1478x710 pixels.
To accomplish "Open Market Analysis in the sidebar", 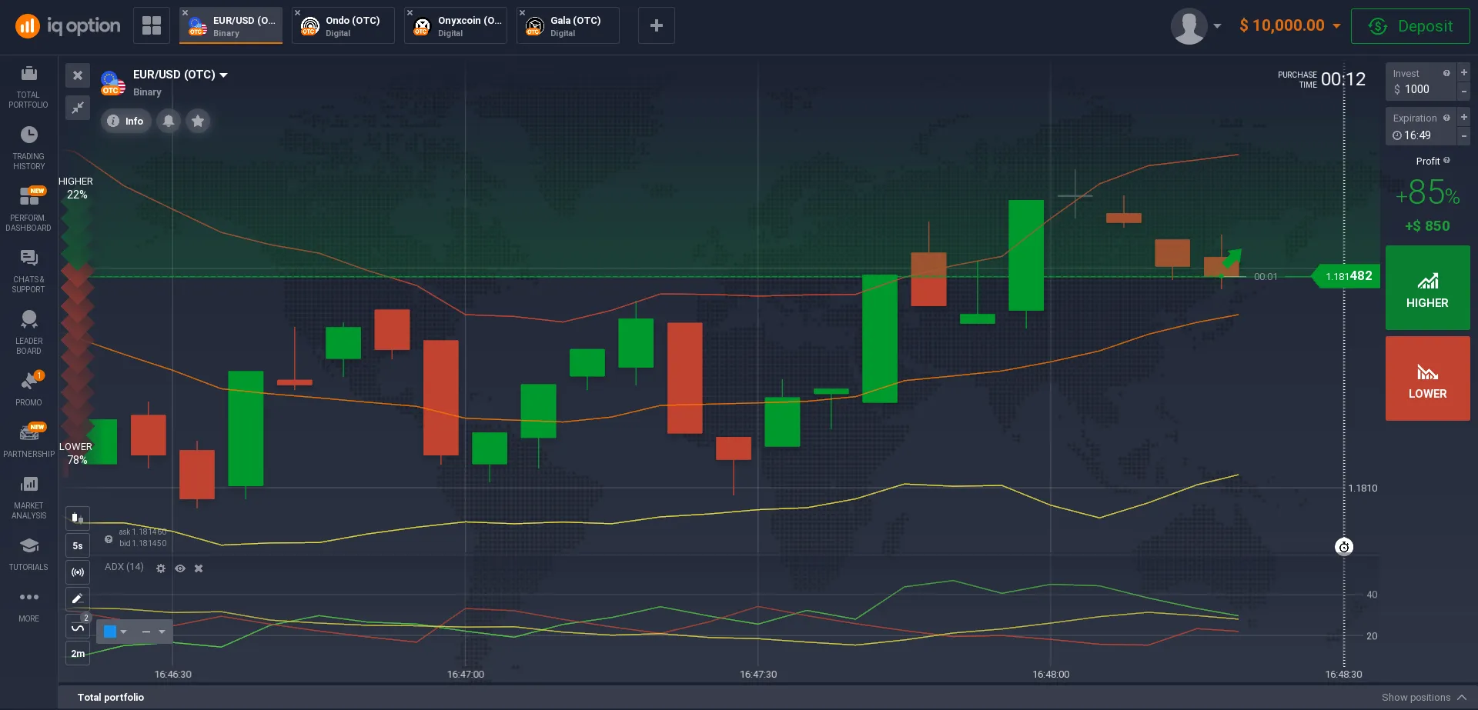I will click(x=28, y=497).
